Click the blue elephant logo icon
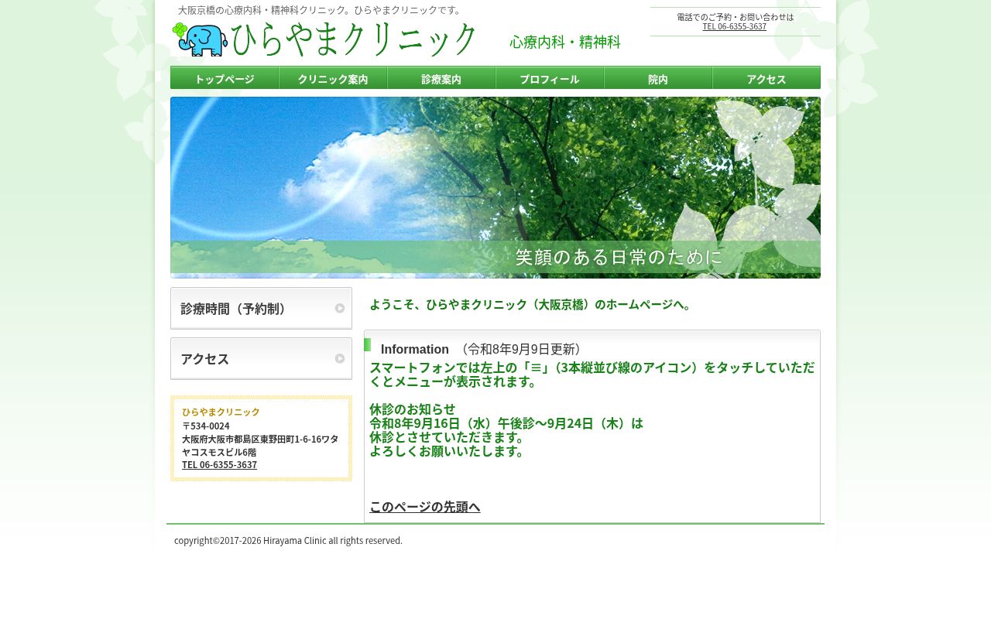Viewport: 991px width, 619px height. (200, 39)
